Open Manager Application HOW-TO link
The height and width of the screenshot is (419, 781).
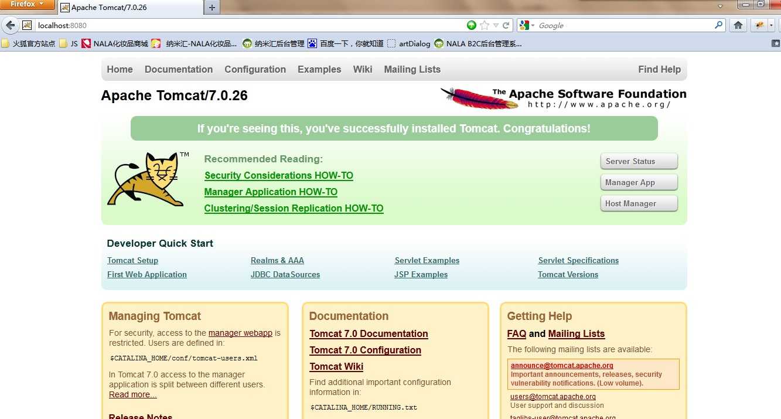[x=271, y=192]
